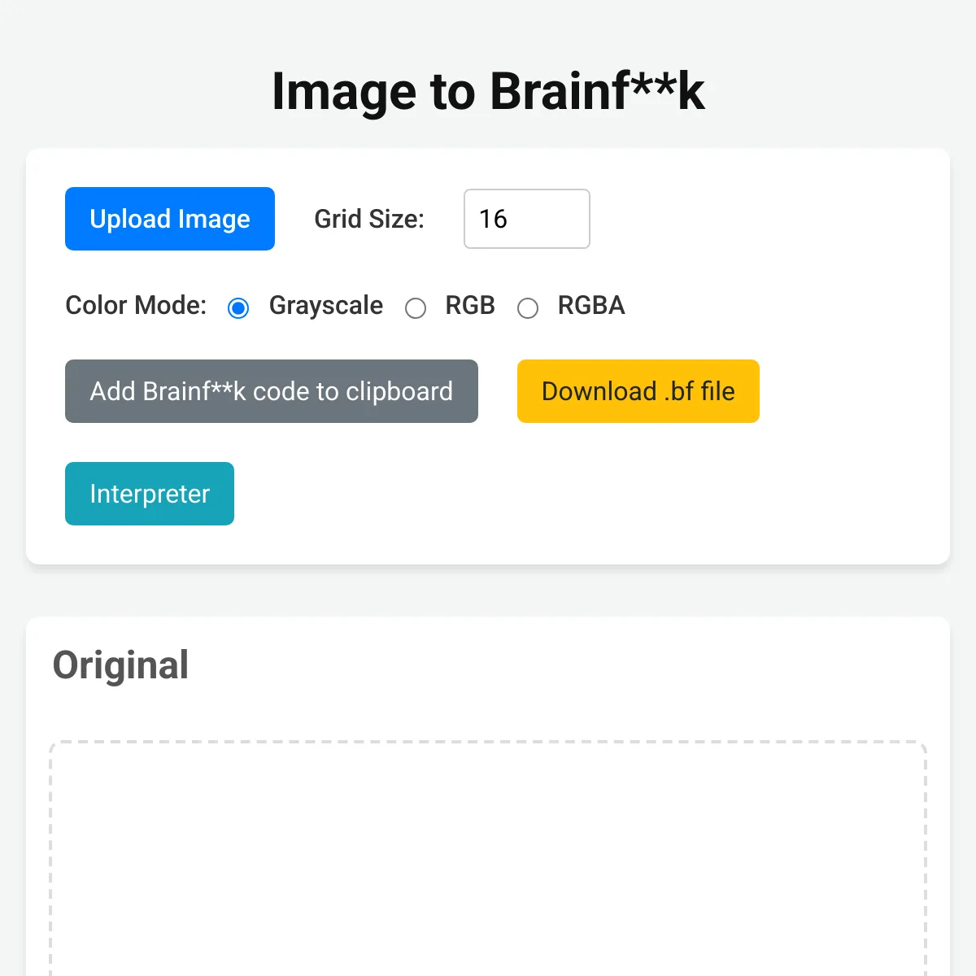Click the Upload Image button
The width and height of the screenshot is (976, 976).
pyautogui.click(x=170, y=219)
